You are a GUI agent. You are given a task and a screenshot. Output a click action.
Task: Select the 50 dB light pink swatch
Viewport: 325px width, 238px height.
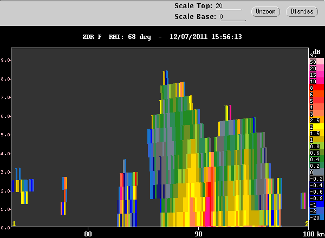pyautogui.click(x=316, y=62)
